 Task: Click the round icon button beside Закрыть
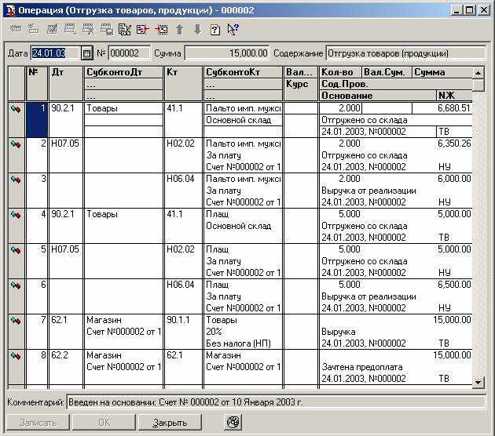233,422
